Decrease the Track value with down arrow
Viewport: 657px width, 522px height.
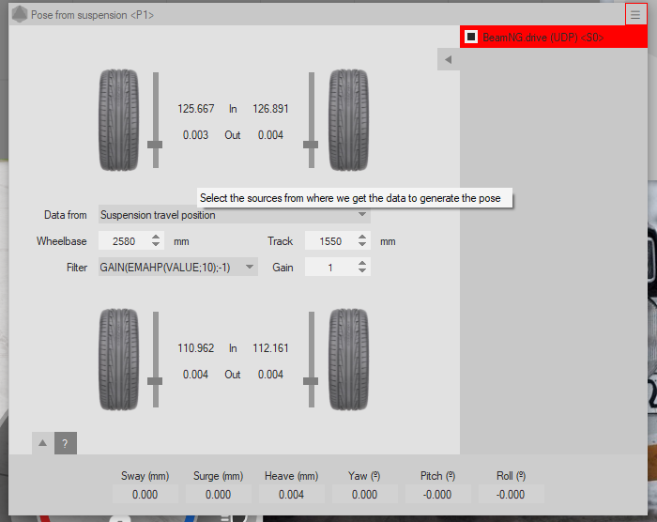click(x=363, y=246)
